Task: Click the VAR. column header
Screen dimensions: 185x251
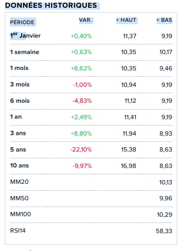Action: 85,20
